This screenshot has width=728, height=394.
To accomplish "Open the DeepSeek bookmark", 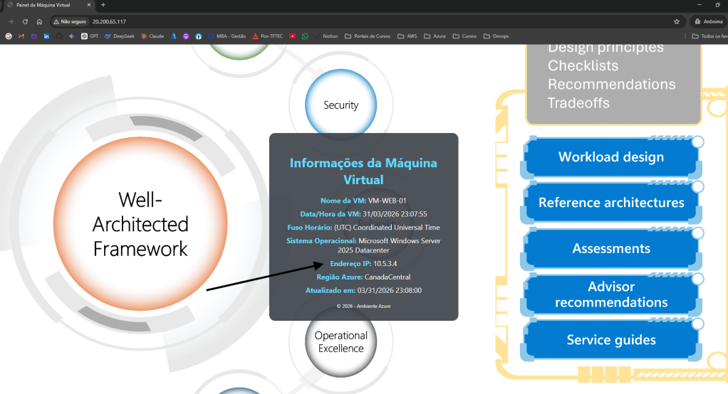I will (x=119, y=36).
